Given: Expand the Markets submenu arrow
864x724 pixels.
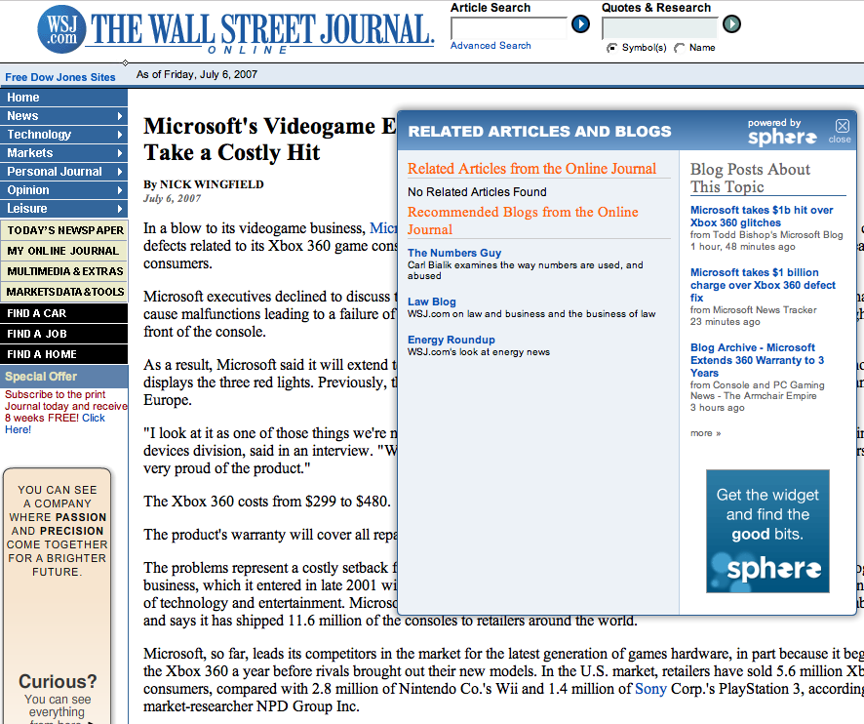Looking at the screenshot, I should click(x=120, y=153).
